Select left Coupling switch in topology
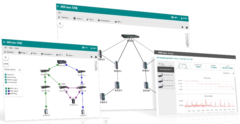The width and height of the screenshot is (240, 124). point(63,87)
